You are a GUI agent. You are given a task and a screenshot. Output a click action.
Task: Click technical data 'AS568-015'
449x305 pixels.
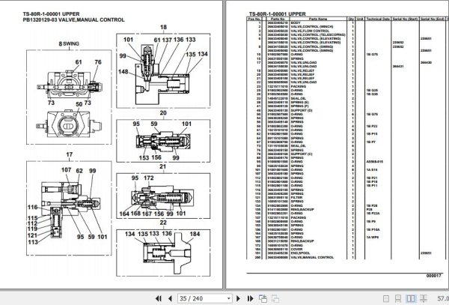(x=375, y=162)
